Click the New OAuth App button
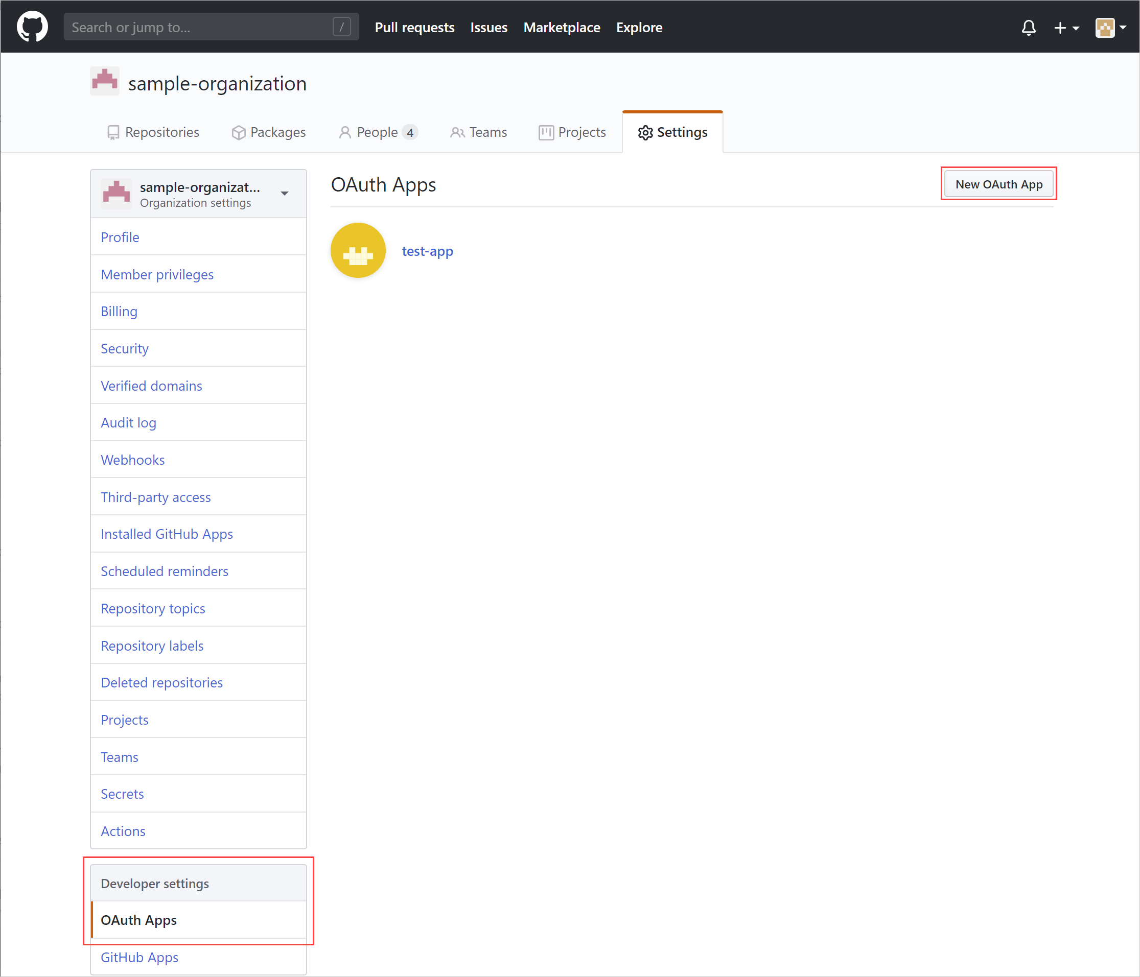Screen dimensions: 1140x977 tap(997, 184)
